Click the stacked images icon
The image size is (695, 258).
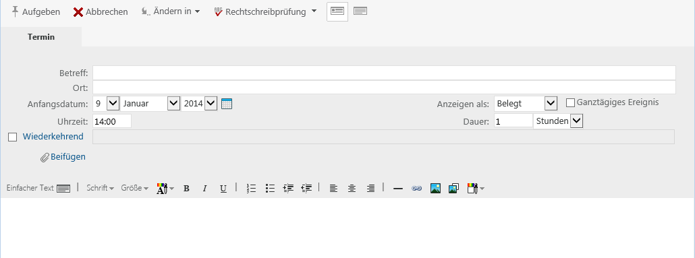(453, 189)
